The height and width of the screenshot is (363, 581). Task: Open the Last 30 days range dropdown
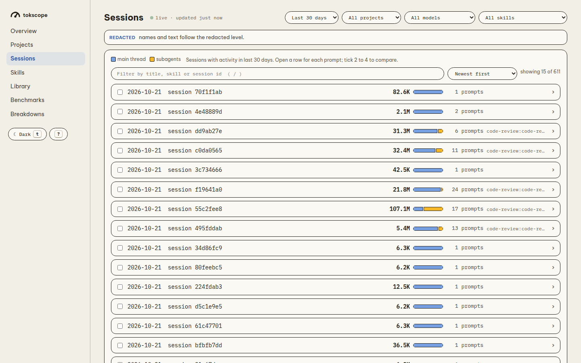(x=311, y=18)
